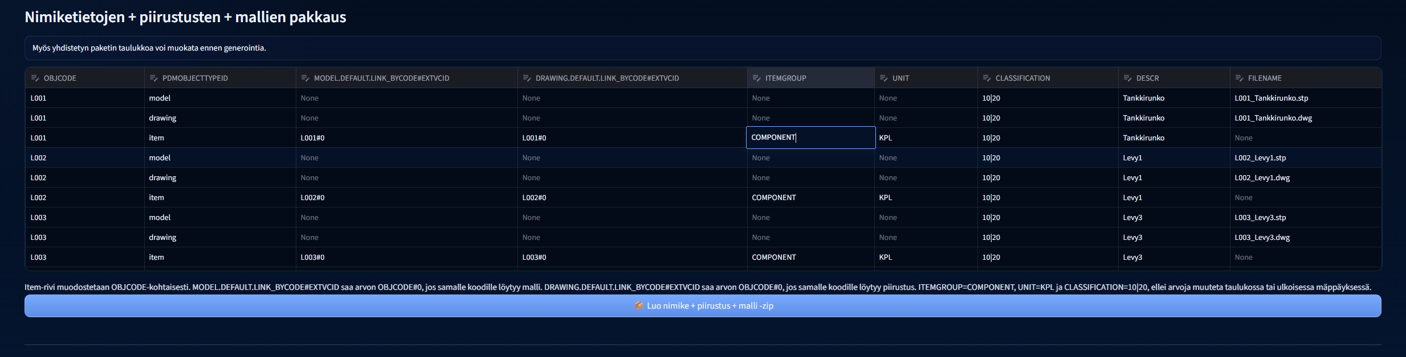Screen dimensions: 1406x357
Task: Click the COMPONENT cell in L003 item row
Action: [x=773, y=258]
